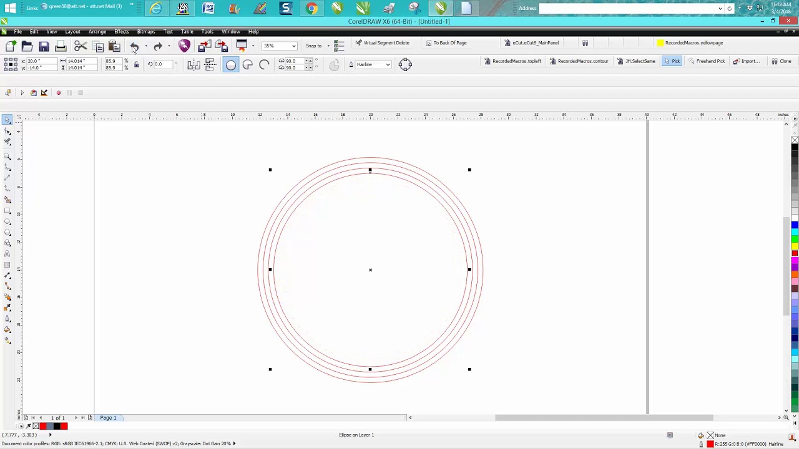Select the Table tool
The height and width of the screenshot is (449, 799).
(7, 265)
